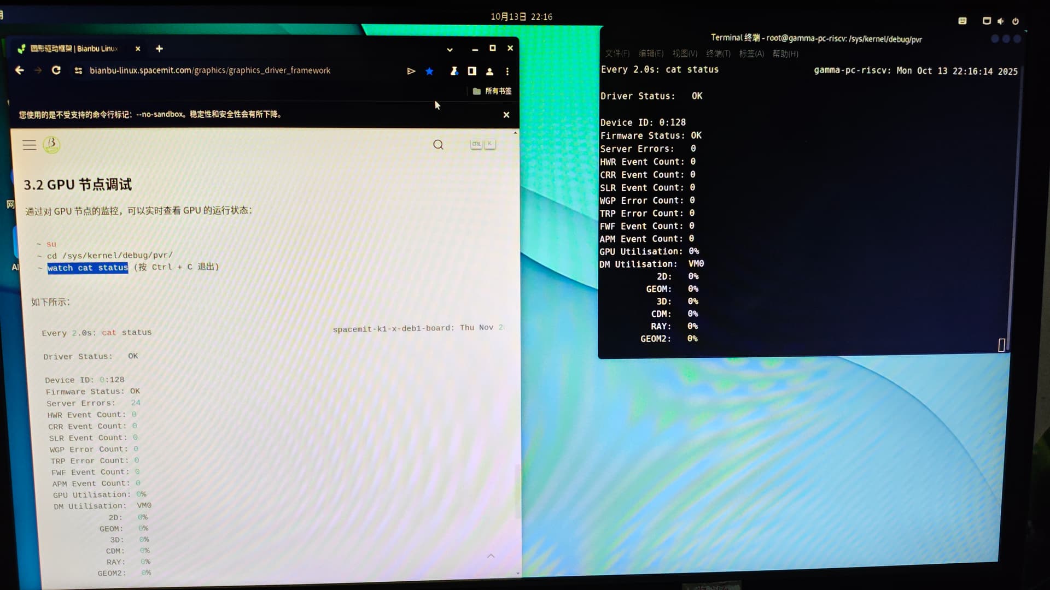
Task: Open the 帮助(H) terminal menu
Action: (x=785, y=54)
